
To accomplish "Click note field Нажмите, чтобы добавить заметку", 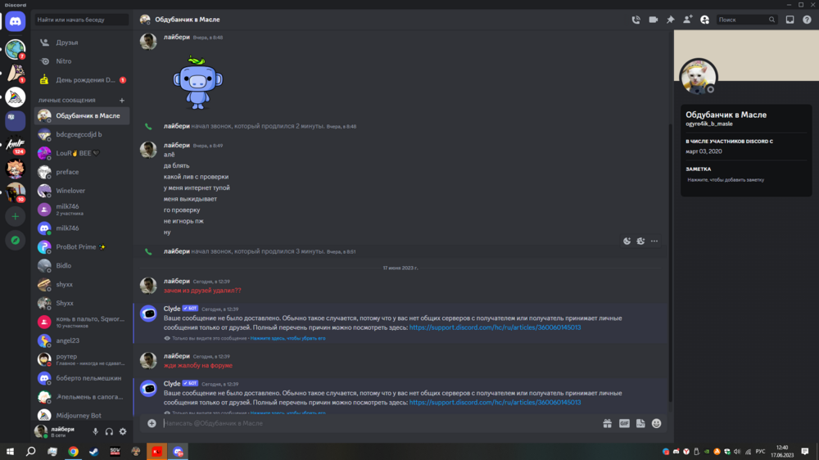I will click(x=726, y=179).
